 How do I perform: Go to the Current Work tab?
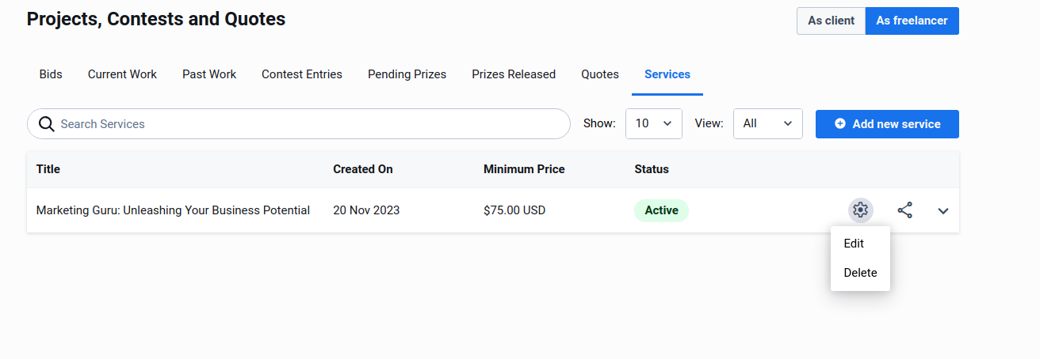tap(122, 74)
